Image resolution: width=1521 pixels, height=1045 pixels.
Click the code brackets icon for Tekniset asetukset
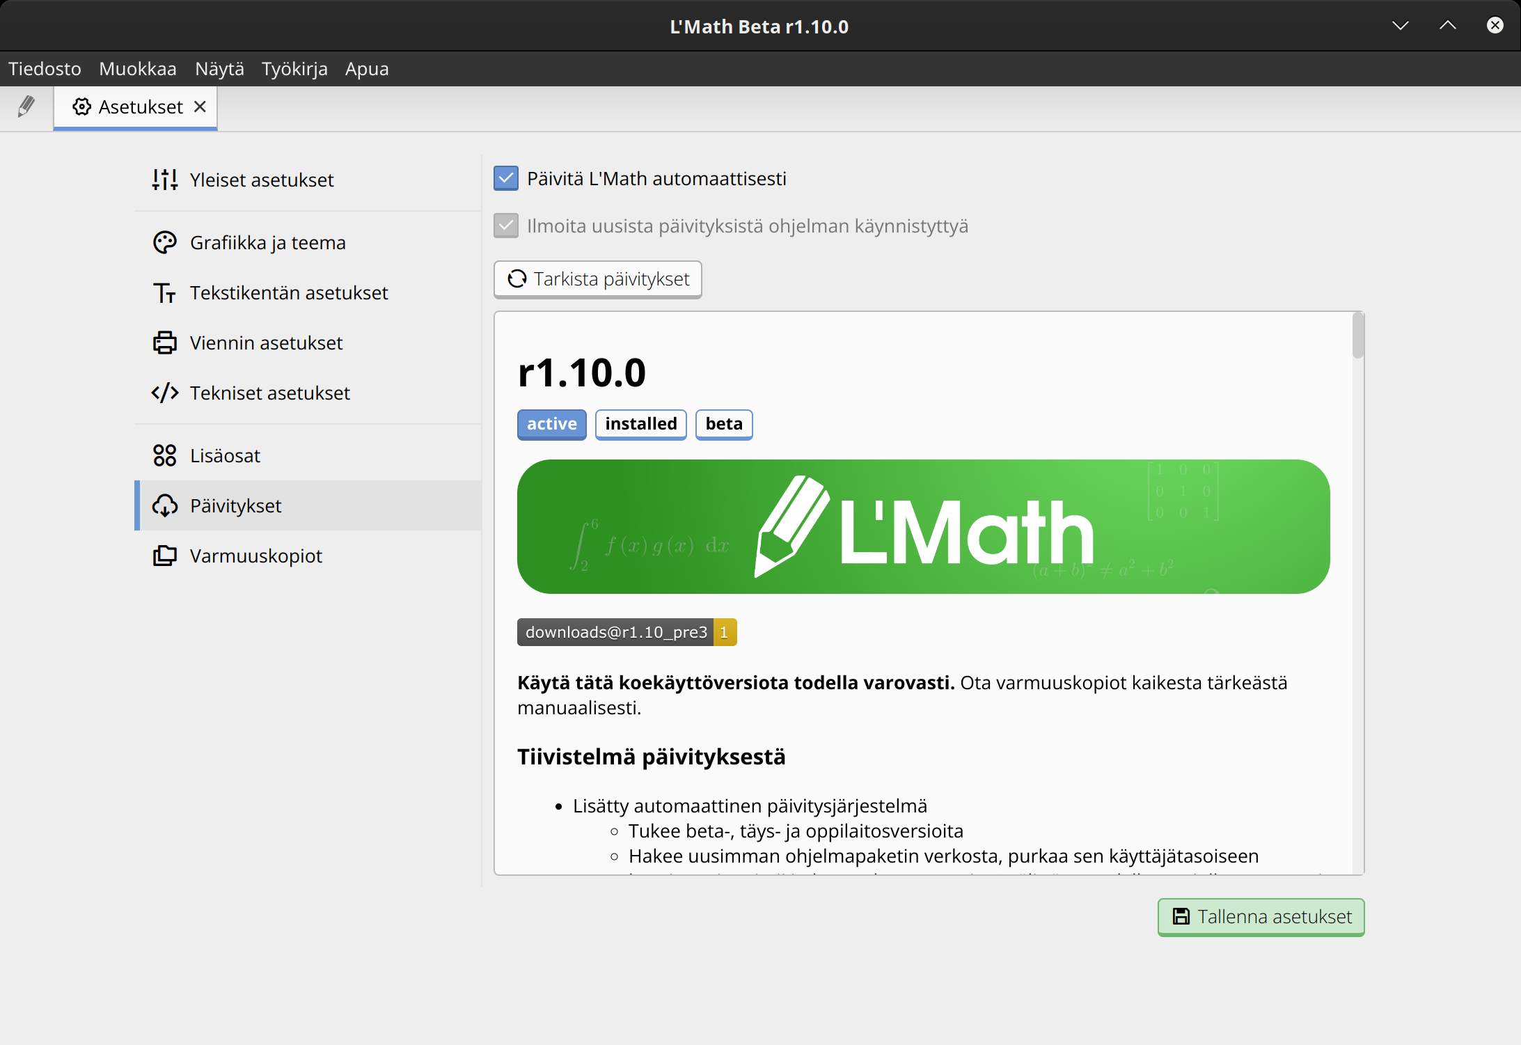click(x=165, y=393)
